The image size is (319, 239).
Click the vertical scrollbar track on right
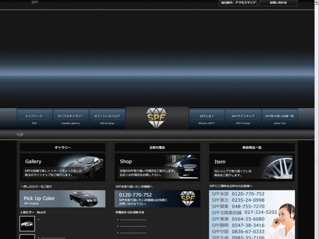pyautogui.click(x=316, y=122)
